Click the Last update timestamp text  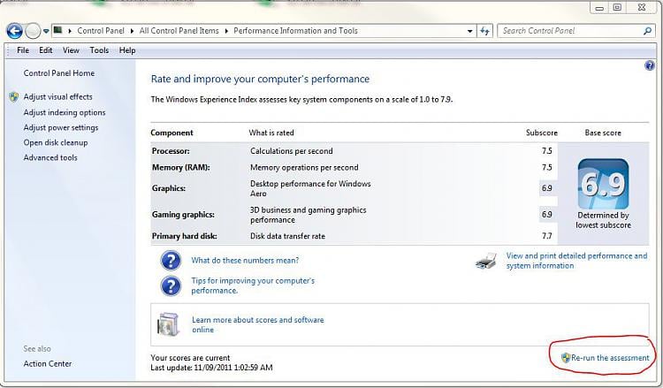(x=211, y=368)
